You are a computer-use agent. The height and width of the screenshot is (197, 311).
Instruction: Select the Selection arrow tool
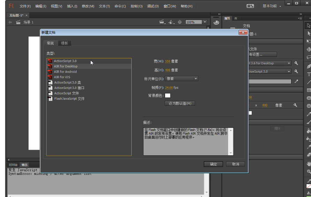pos(309,25)
